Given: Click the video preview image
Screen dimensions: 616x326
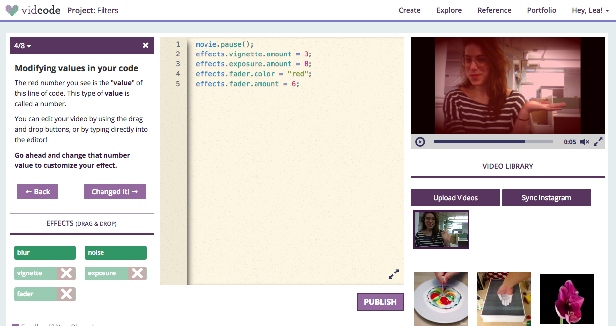Looking at the screenshot, I should (x=508, y=85).
